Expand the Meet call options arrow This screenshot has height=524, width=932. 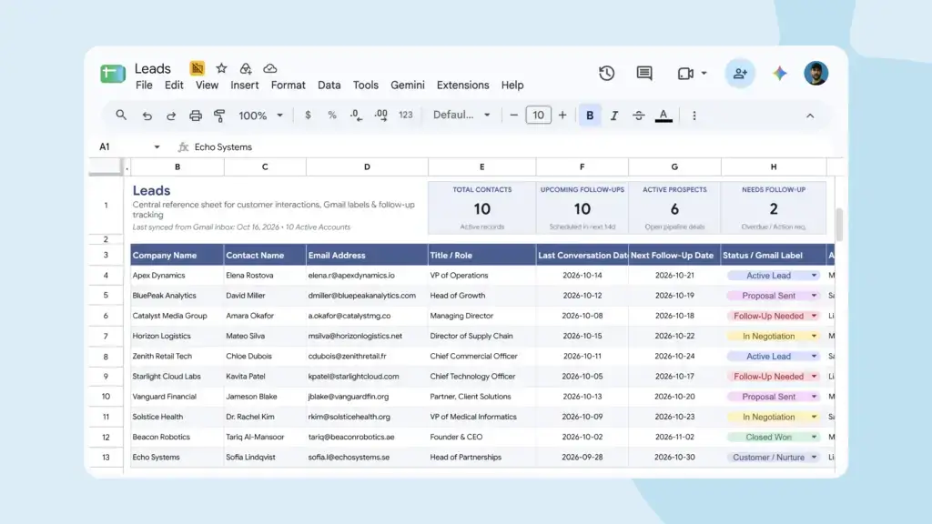[704, 73]
